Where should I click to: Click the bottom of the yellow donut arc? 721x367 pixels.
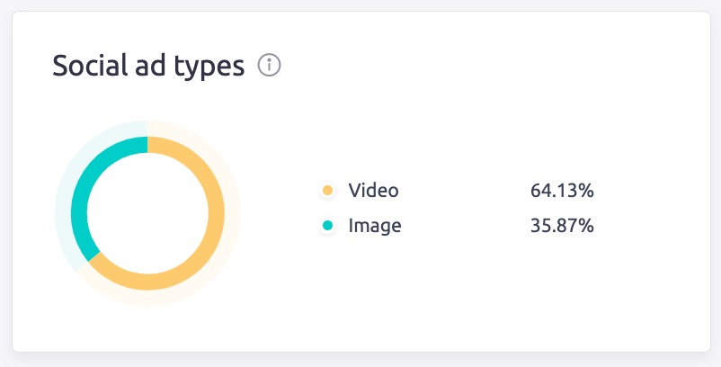[x=147, y=282]
